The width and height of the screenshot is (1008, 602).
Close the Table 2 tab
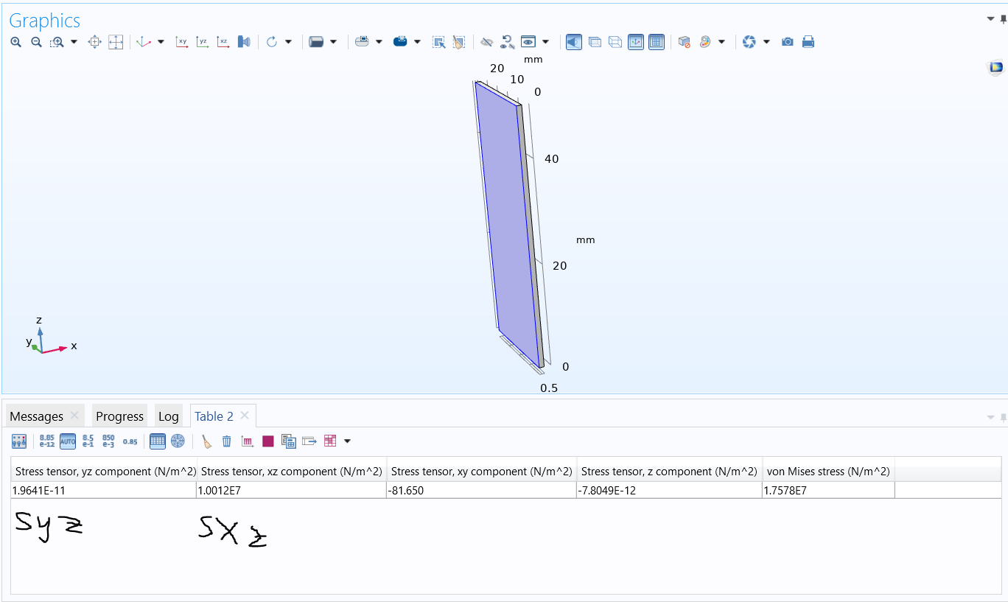click(245, 416)
